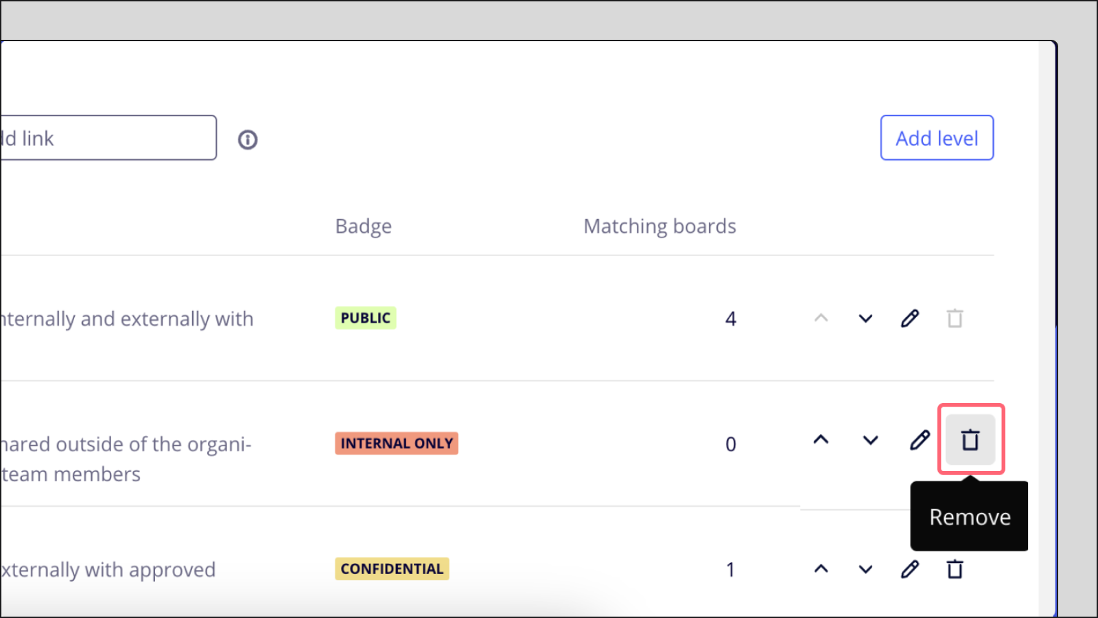Move the Internal Only level up with chevron
This screenshot has width=1098, height=618.
pos(821,440)
